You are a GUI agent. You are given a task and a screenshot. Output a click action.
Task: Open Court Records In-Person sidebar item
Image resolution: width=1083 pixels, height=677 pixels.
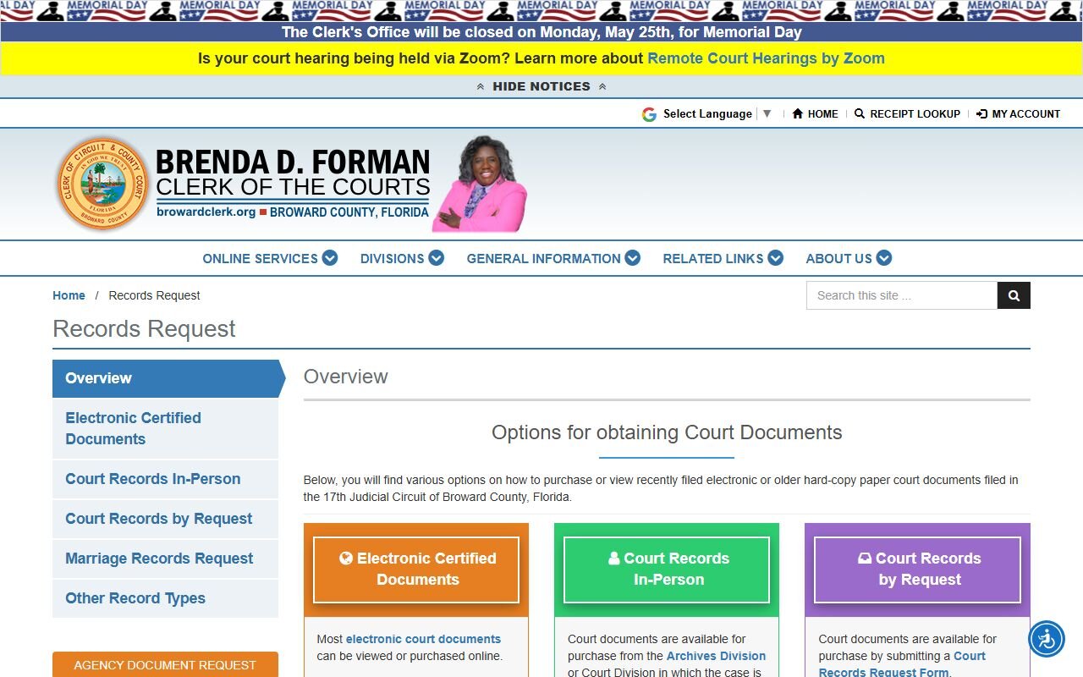(166, 479)
